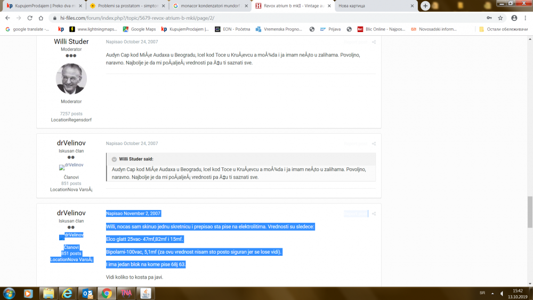Open the EON - Početna bookmark
The width and height of the screenshot is (533, 300).
[232, 29]
